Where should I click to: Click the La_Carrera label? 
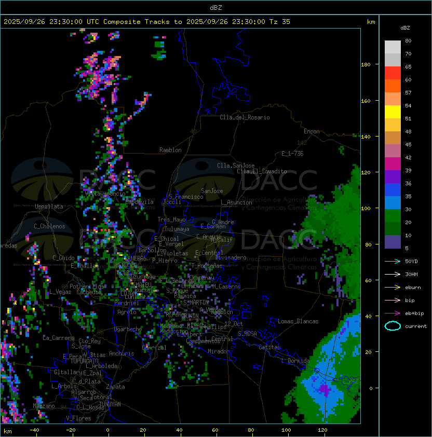[58, 338]
